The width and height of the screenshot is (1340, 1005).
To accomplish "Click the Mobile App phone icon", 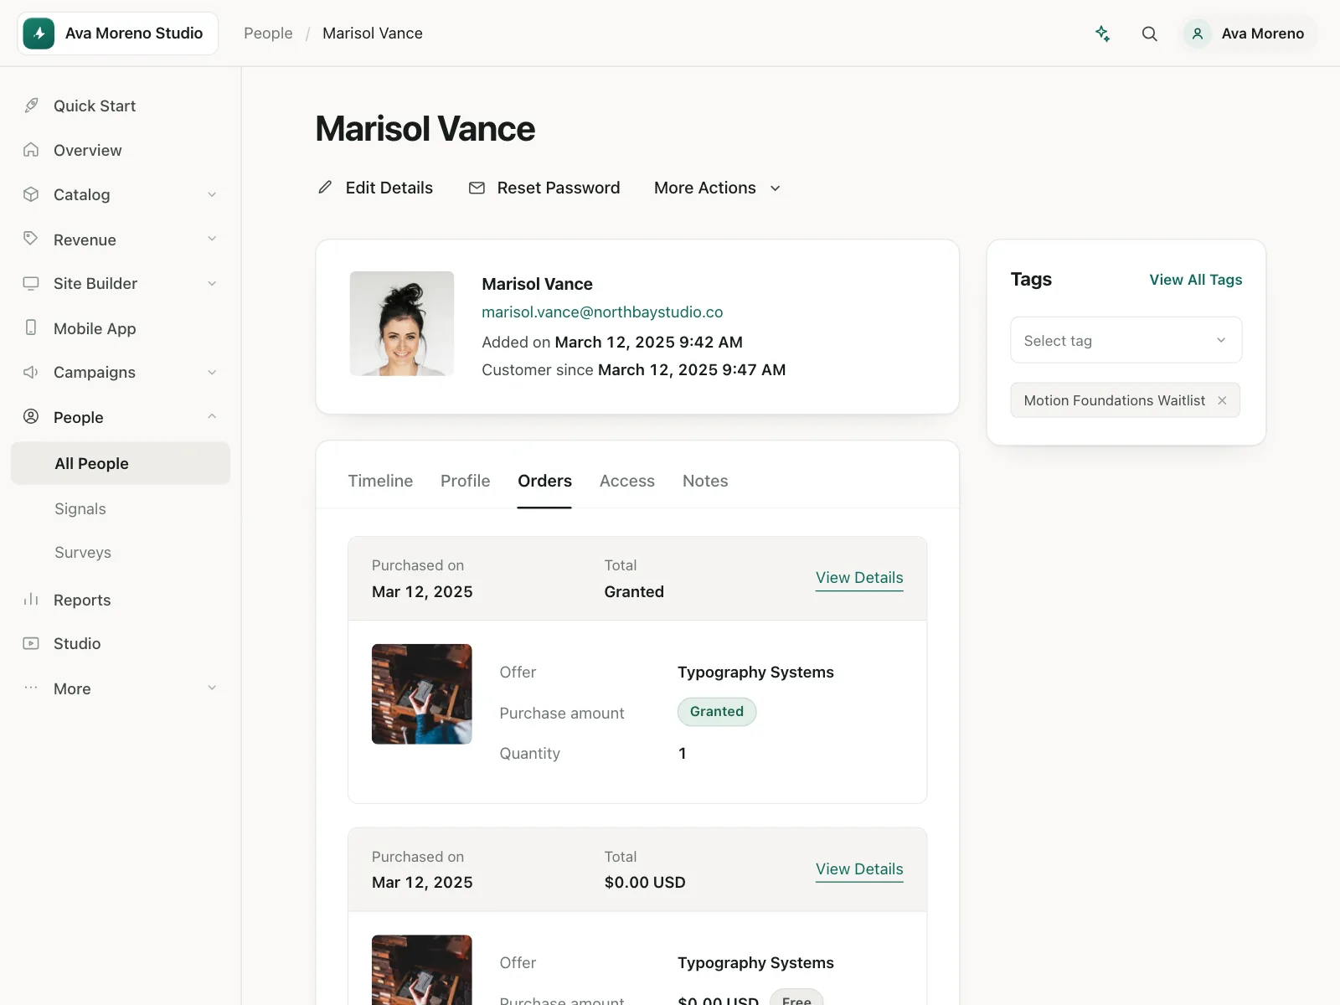I will [31, 327].
